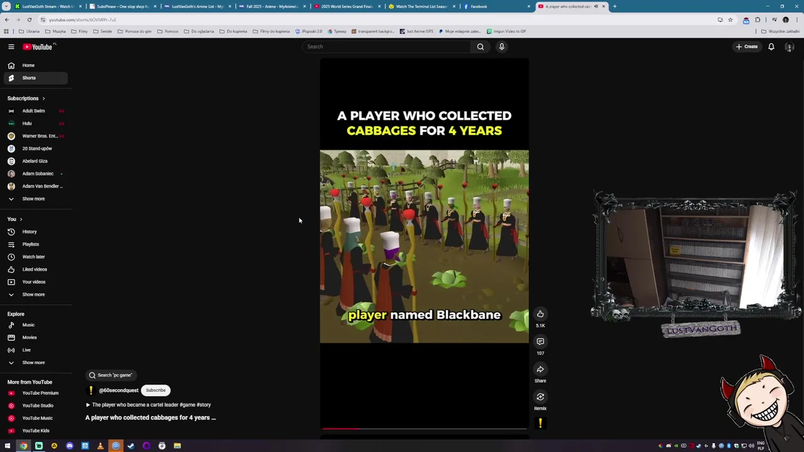Go to the YouTube logo home page
This screenshot has height=452, width=804.
point(39,46)
